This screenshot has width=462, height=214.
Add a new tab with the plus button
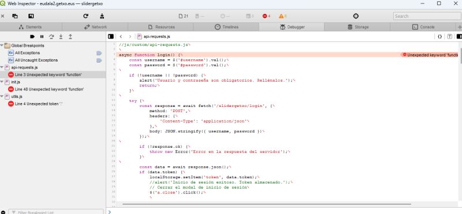coord(459,27)
